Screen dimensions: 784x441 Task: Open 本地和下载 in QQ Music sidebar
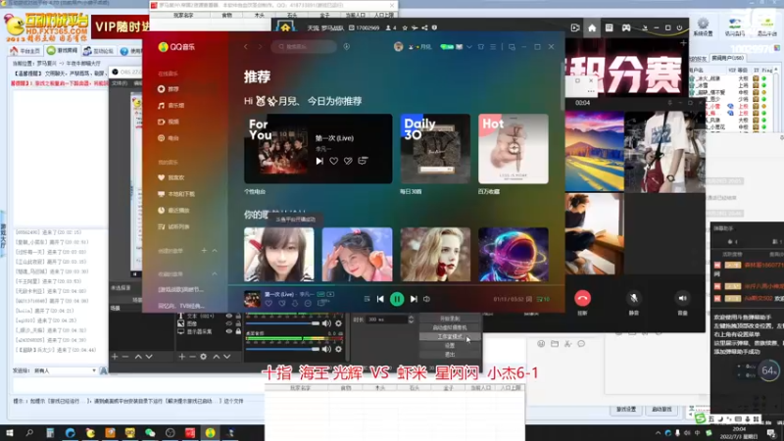click(176, 194)
